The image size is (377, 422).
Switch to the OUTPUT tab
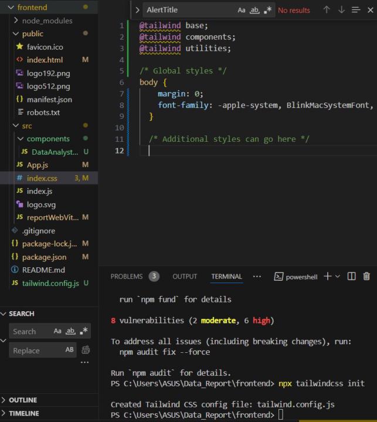tap(185, 277)
